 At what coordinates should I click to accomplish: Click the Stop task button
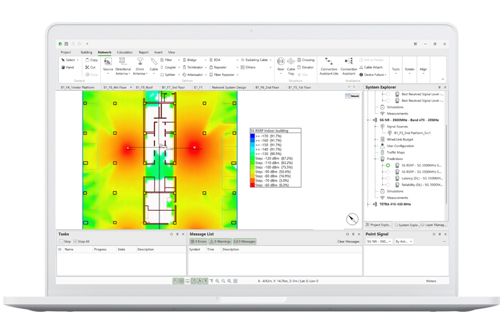[65, 241]
